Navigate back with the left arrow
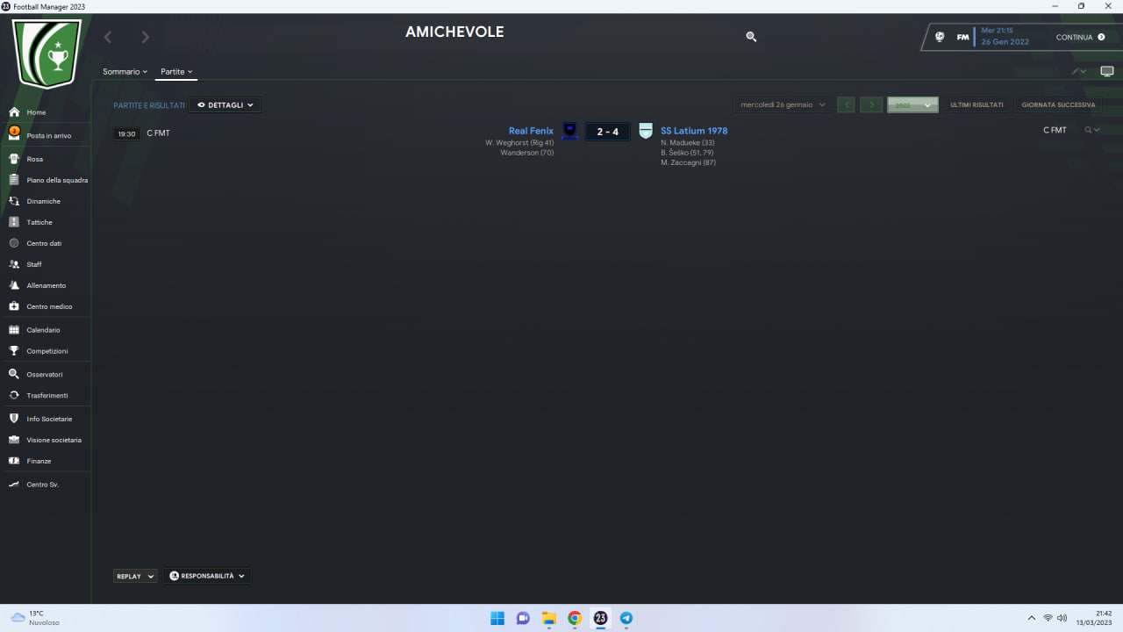Viewport: 1123px width, 632px height. click(108, 37)
